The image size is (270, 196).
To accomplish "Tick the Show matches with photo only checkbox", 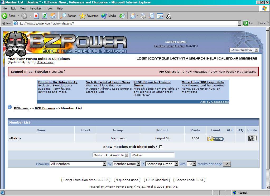I will pyautogui.click(x=161, y=147).
